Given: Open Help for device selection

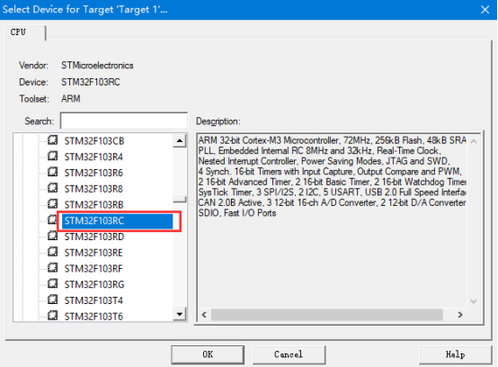Looking at the screenshot, I should coord(455,354).
